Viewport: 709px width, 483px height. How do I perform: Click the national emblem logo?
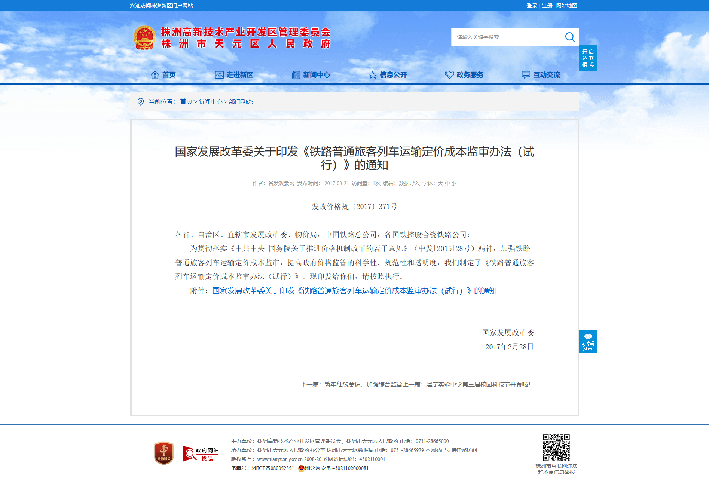coord(144,38)
